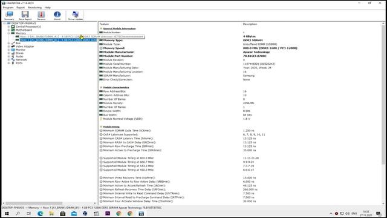The image size is (387, 218).
Task: Select the Video Adapter tree node
Action: [x=25, y=47]
